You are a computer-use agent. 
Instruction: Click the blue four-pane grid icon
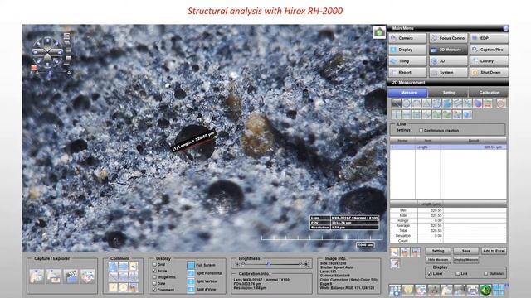pyautogui.click(x=498, y=290)
